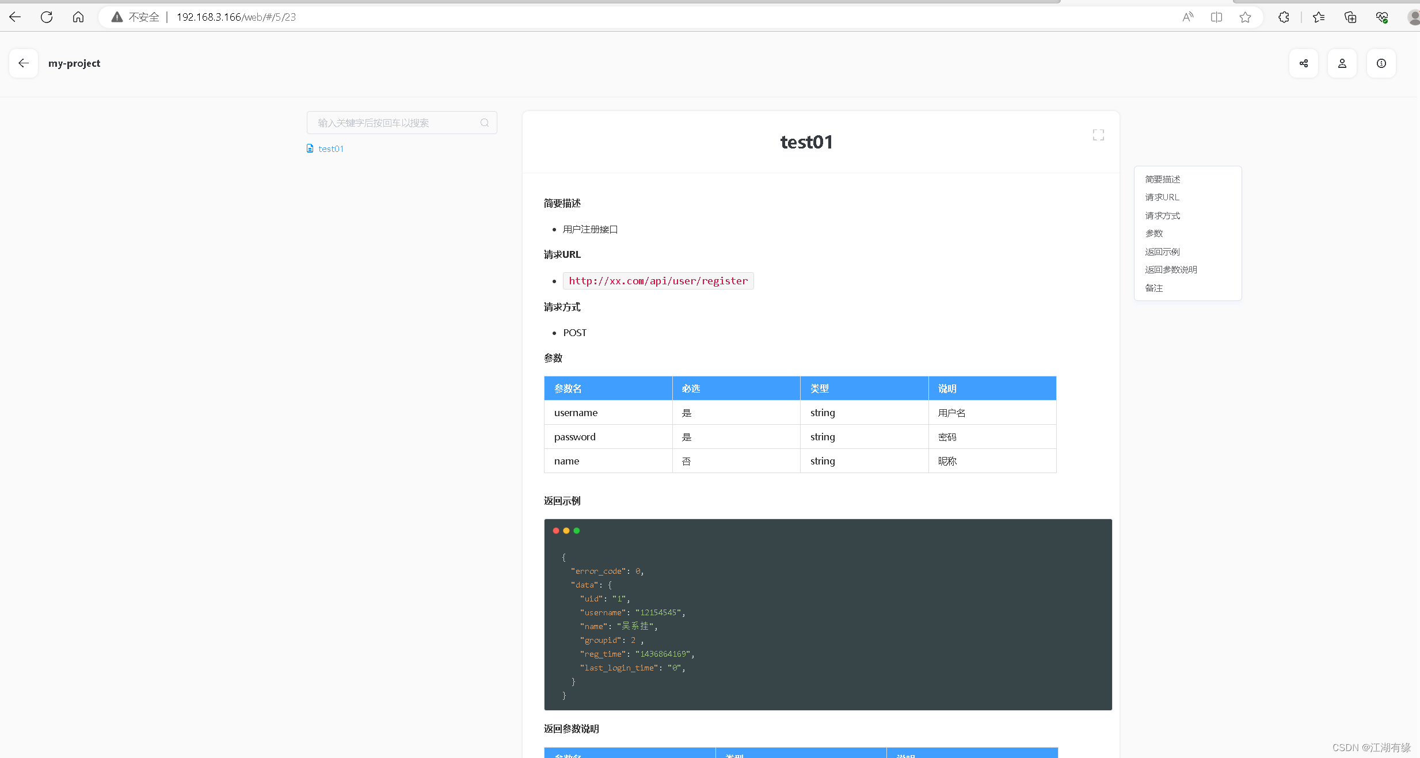Jump to 请求URL in outline
This screenshot has width=1420, height=758.
(1162, 197)
